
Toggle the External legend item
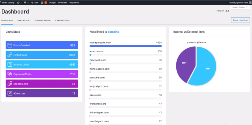[201, 43]
